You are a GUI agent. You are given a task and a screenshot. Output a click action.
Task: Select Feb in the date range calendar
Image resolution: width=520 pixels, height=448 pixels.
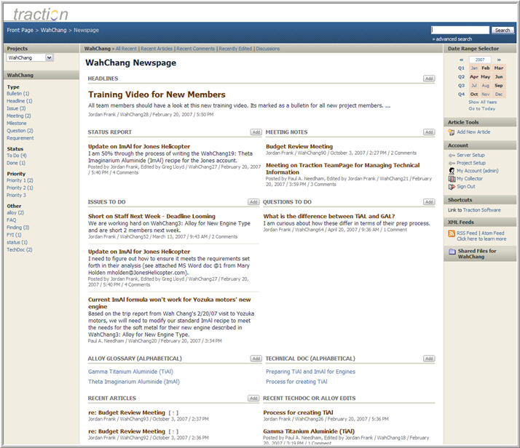click(x=486, y=68)
